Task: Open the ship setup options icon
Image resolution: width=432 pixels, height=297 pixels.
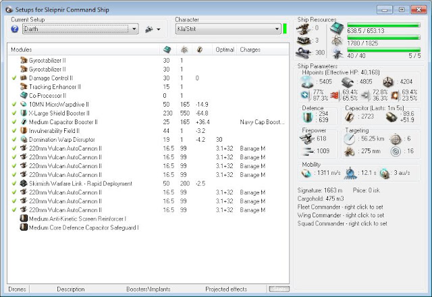Action: coord(149,29)
